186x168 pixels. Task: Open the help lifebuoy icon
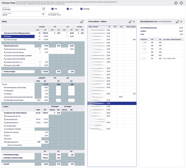(181, 3)
